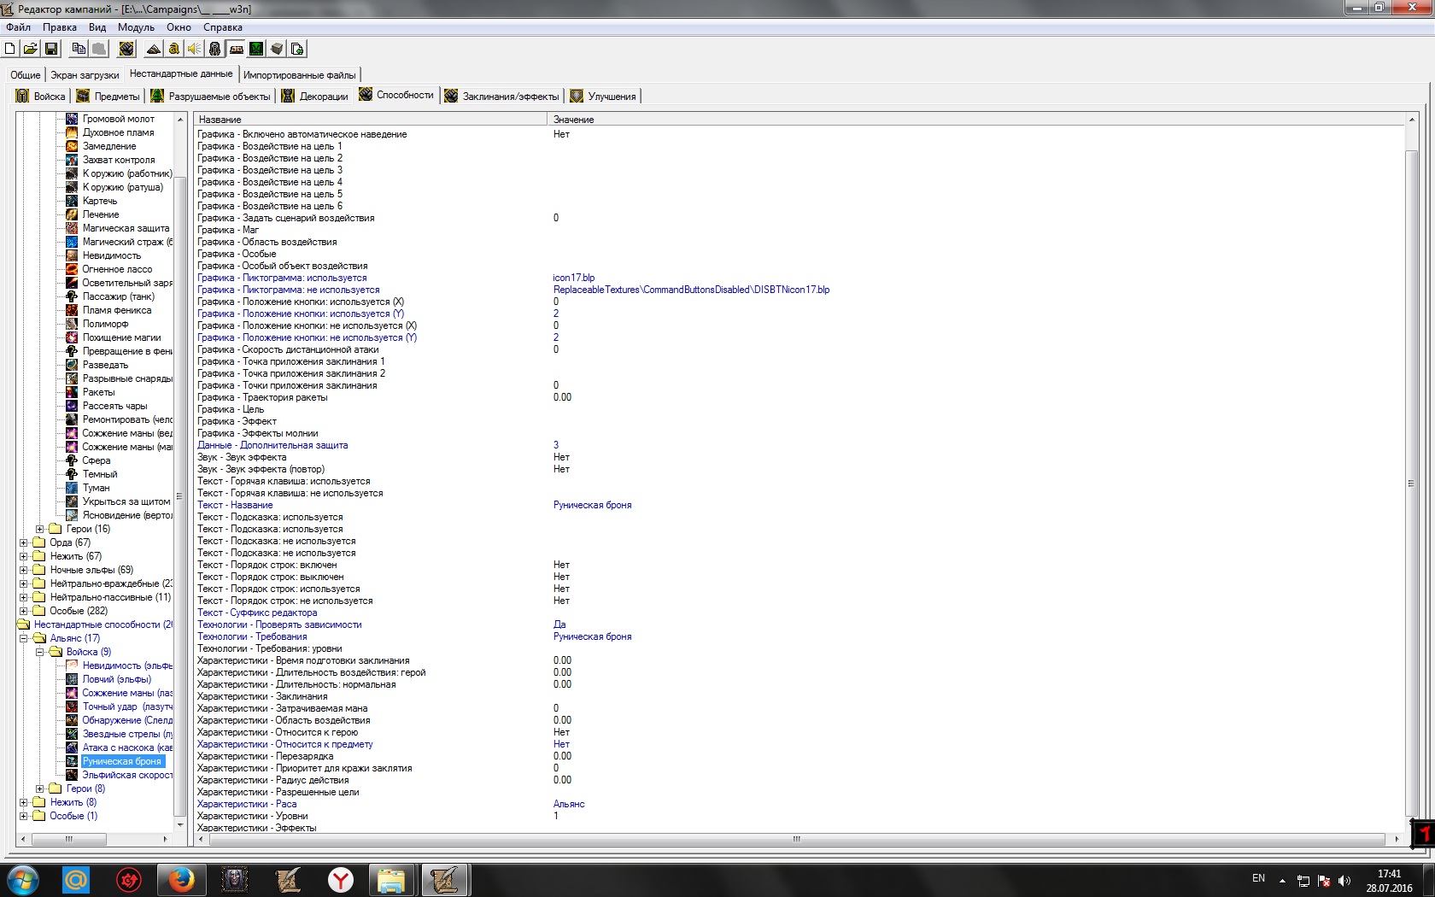Select Эльфийская скорость in the ability tree
1435x897 pixels.
tap(127, 775)
